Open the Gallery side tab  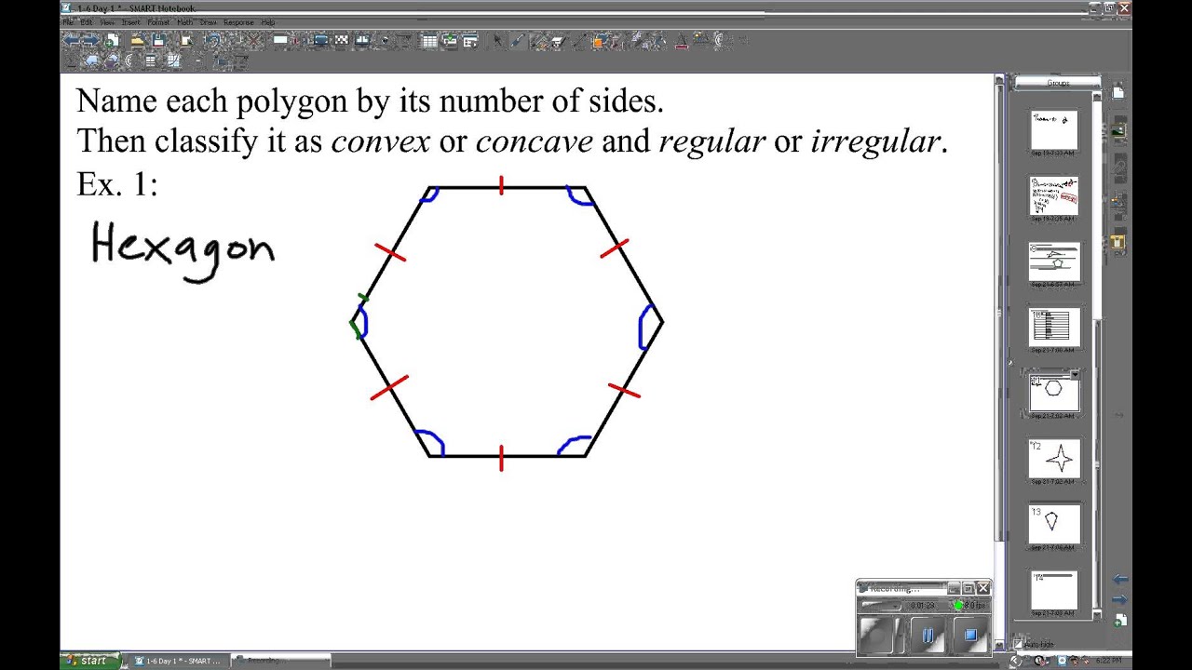tap(1117, 130)
